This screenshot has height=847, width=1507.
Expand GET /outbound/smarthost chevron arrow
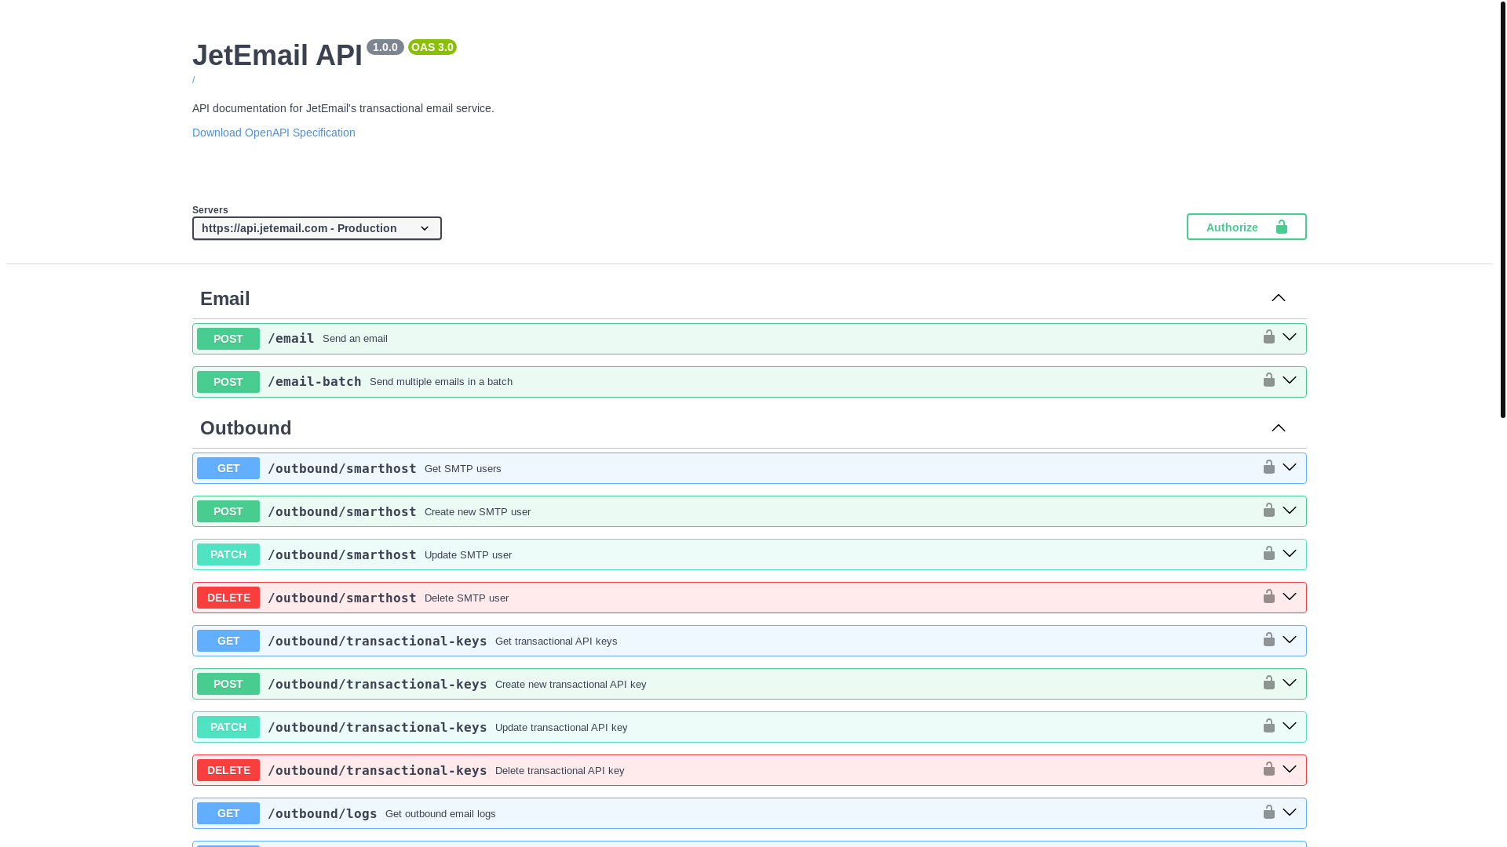(1290, 467)
